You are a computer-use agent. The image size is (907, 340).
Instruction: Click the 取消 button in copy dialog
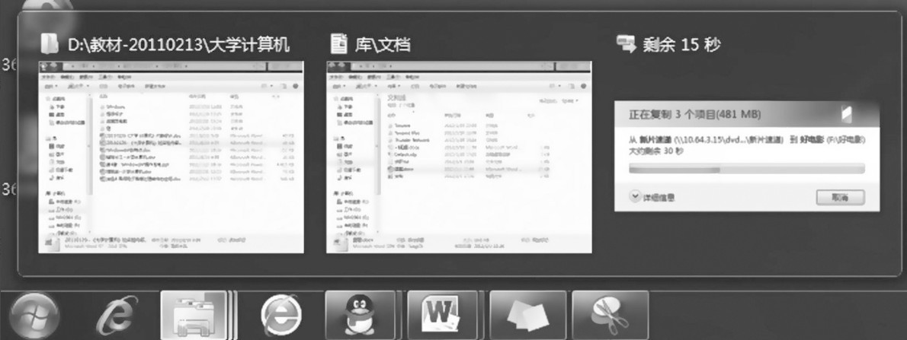pyautogui.click(x=841, y=198)
